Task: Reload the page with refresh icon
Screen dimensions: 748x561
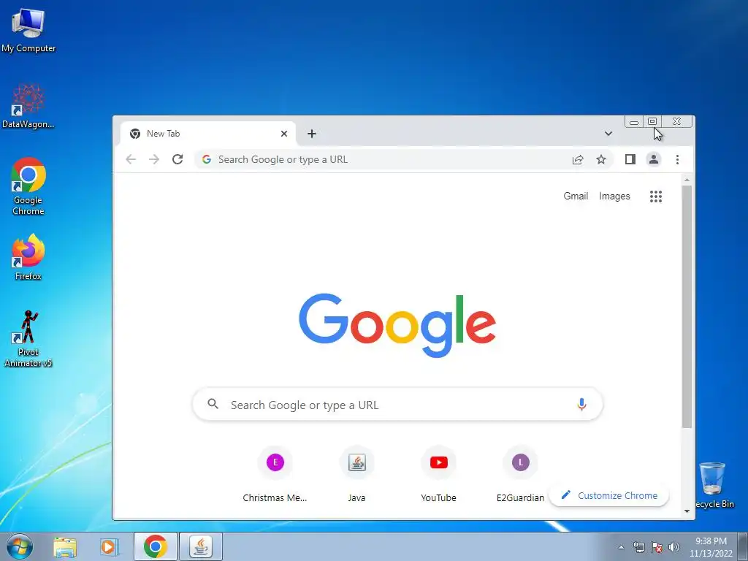Action: tap(178, 159)
